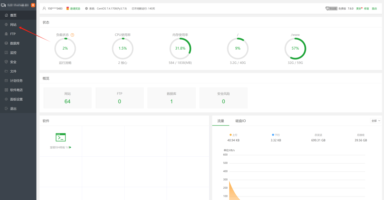Click the 2 核心 CPU cores text

123,63
